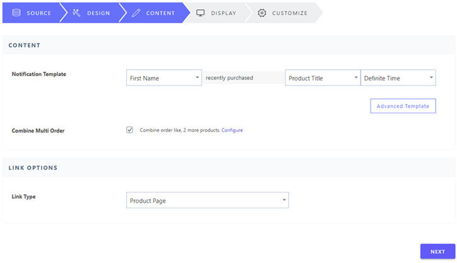Jump to the CUSTOMIZE step tab
The height and width of the screenshot is (263, 457).
pyautogui.click(x=283, y=13)
